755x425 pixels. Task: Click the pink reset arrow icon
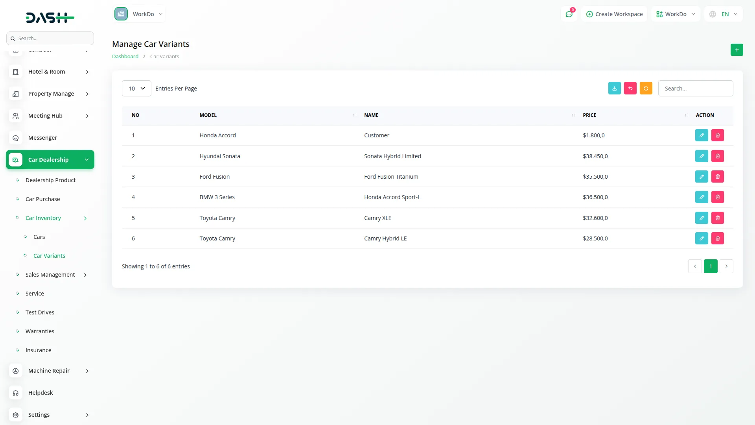(x=630, y=88)
